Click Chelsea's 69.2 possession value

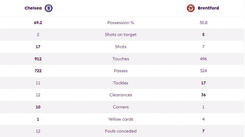(38, 23)
